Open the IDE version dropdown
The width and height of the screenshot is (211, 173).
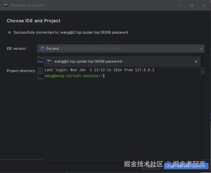pyautogui.click(x=121, y=48)
